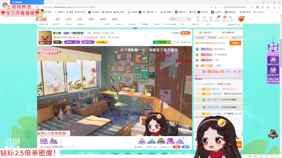The image size is (282, 158).
Task: Switch to the 贵宾(2287) tab
Action: 224,38
